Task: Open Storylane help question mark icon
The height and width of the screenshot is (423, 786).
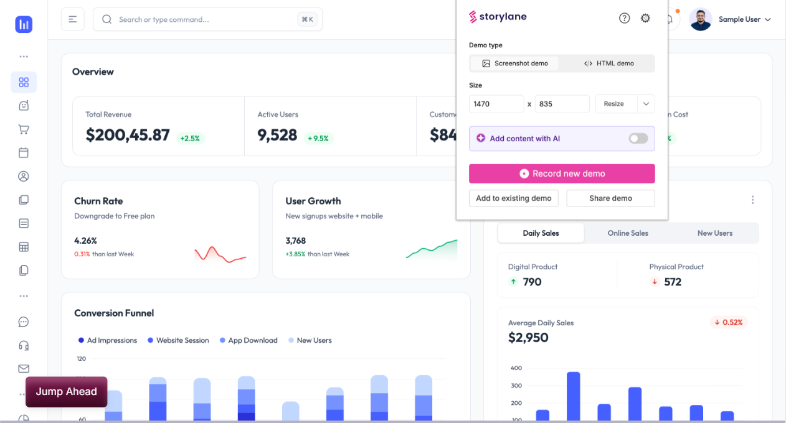Action: 625,18
